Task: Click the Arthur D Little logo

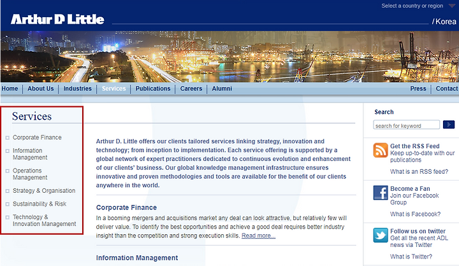Action: click(57, 19)
